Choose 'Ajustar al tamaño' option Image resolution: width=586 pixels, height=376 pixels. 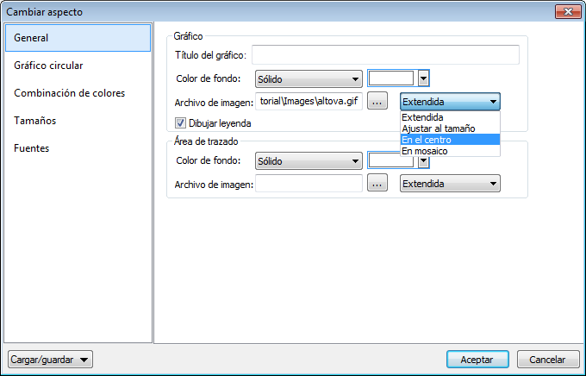click(450, 128)
